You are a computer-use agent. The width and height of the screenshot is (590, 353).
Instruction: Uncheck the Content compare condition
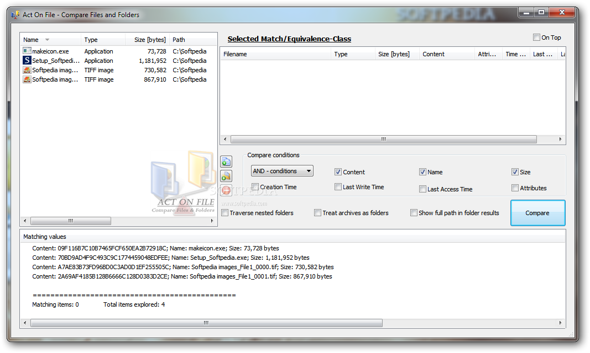pyautogui.click(x=338, y=172)
